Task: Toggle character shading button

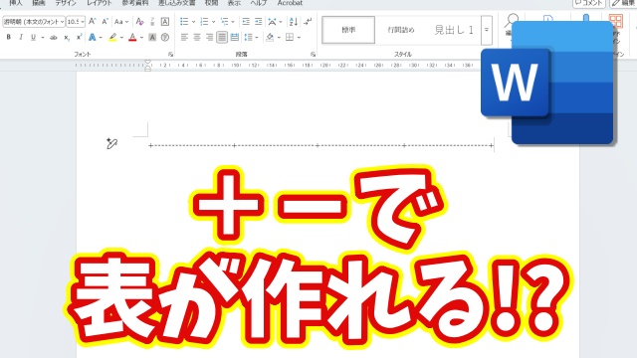Action: click(152, 38)
